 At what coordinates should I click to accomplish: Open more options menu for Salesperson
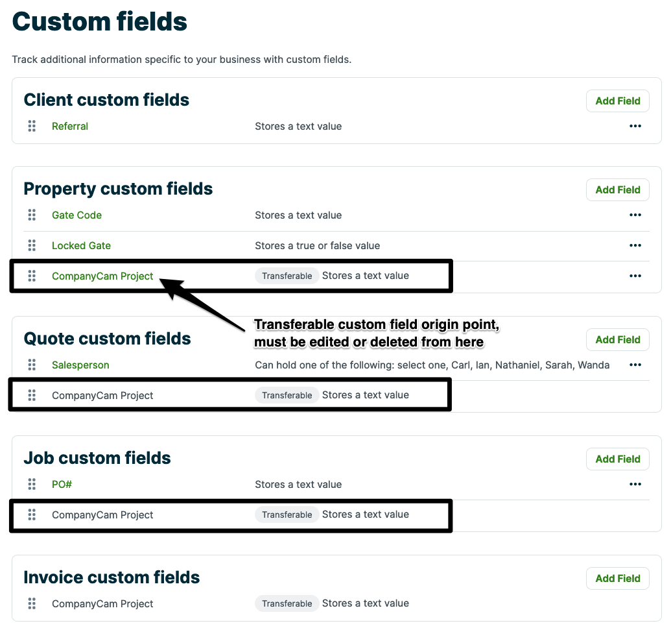635,365
